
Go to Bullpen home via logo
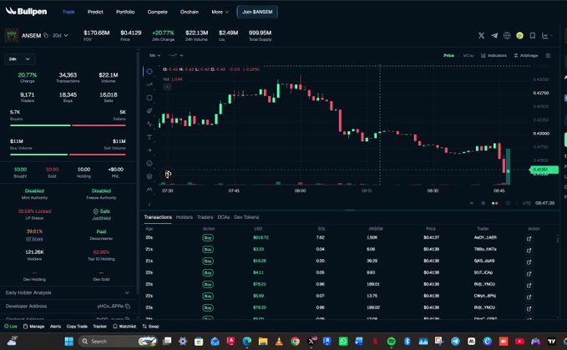pos(26,12)
